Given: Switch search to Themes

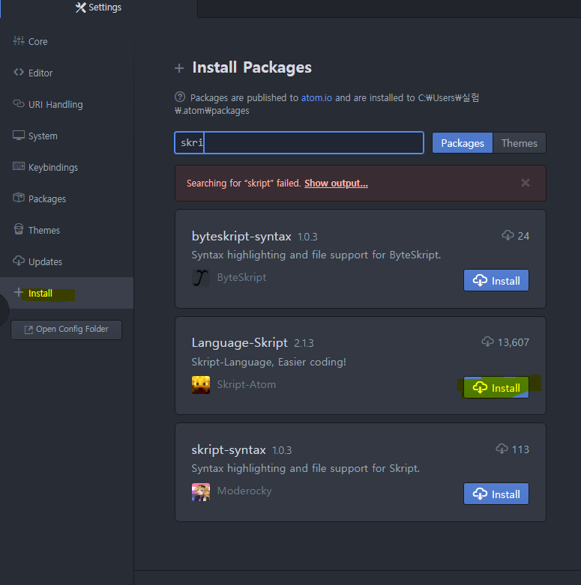Looking at the screenshot, I should 519,143.
